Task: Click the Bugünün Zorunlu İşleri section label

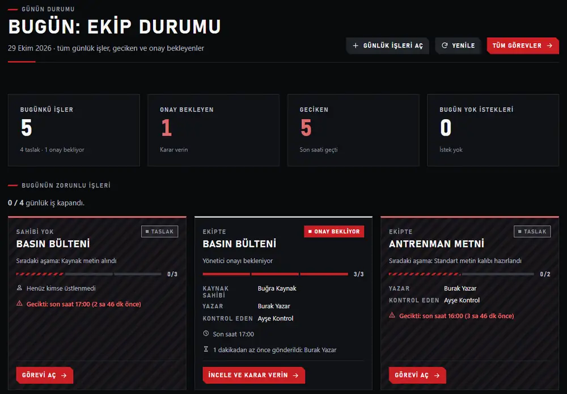Action: pos(66,186)
